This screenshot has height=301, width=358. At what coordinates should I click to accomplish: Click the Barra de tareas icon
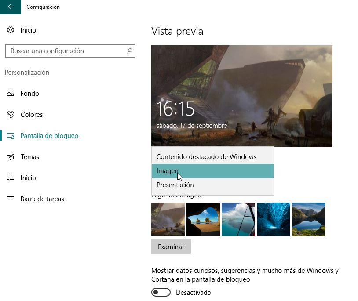pos(11,199)
